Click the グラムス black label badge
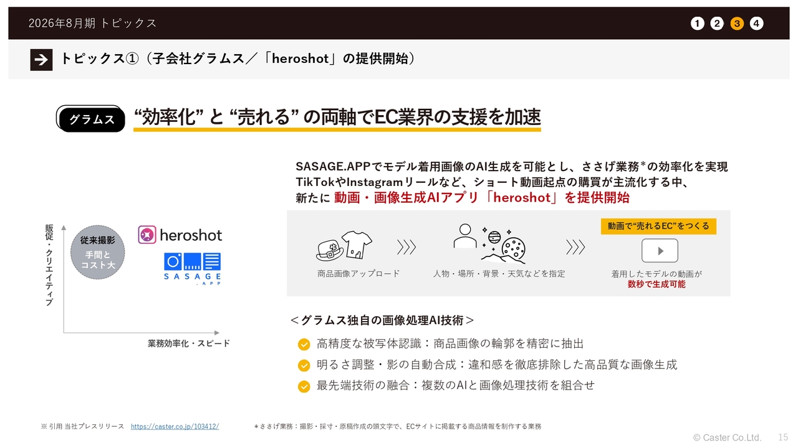This screenshot has height=448, width=798. tap(91, 119)
